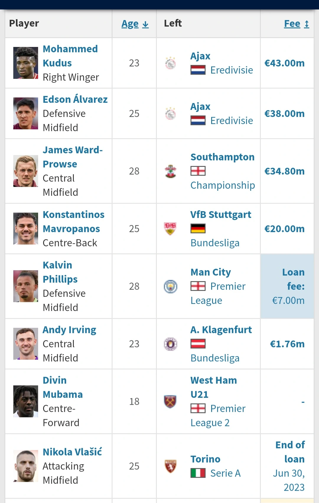Viewport: 319px width, 503px height.
Task: Click the Austria Klagenfurt club crest
Action: coord(170,344)
